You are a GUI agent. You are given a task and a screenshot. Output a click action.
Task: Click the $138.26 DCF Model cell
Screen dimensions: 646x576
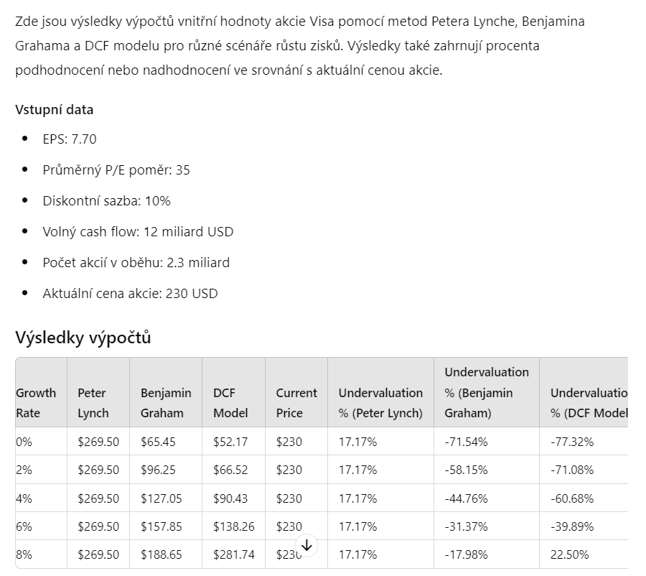(233, 526)
